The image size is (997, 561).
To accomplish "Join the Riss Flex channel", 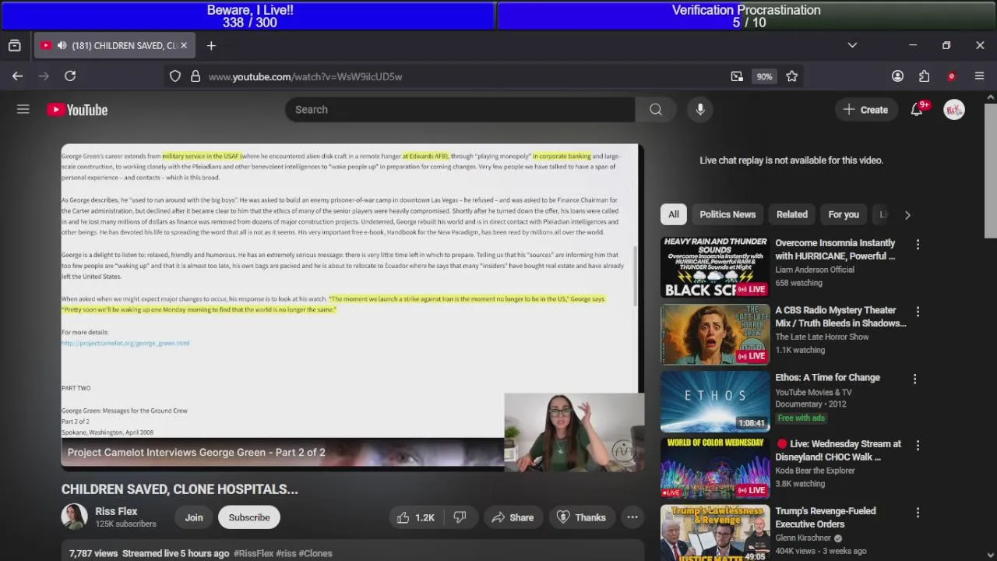I will 194,517.
